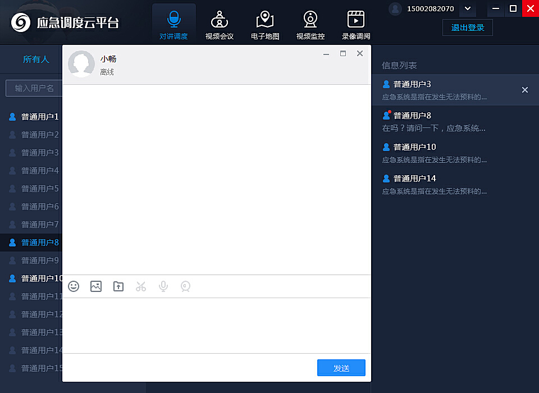Open the emoji picker in chat toolbar
This screenshot has width=539, height=393.
coord(74,286)
